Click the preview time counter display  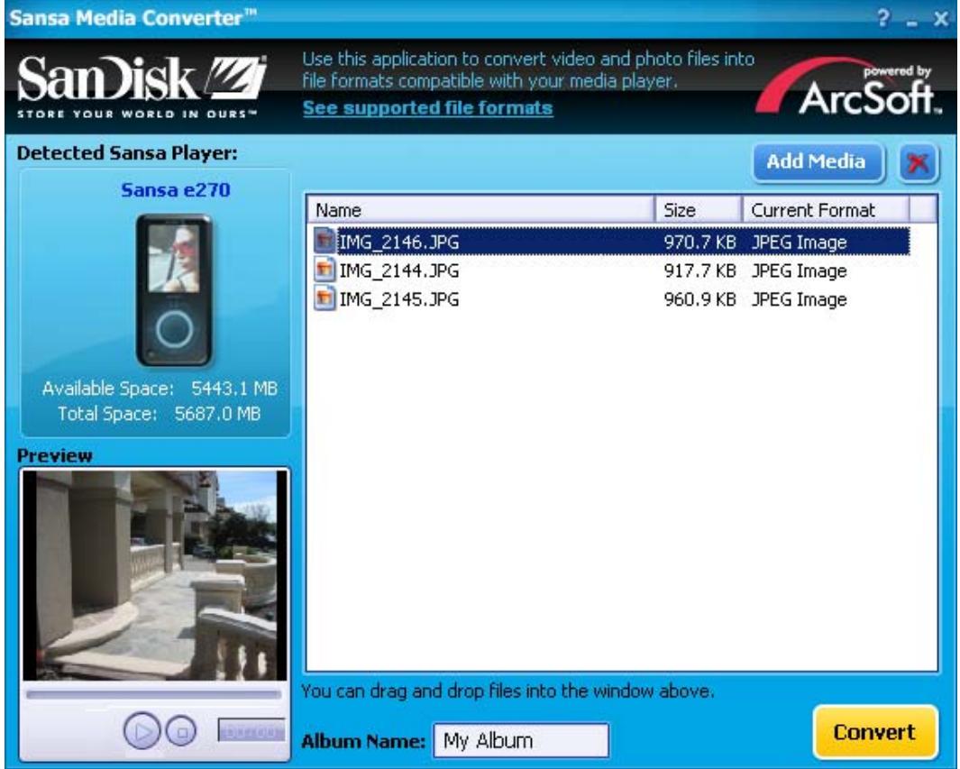tap(251, 730)
